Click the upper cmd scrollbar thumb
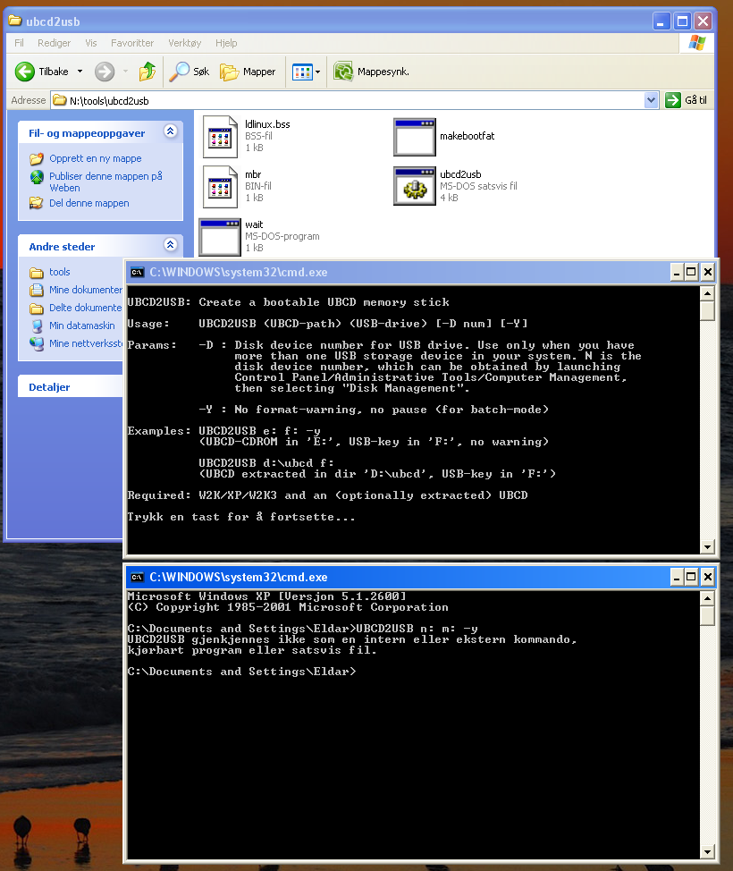 point(707,310)
